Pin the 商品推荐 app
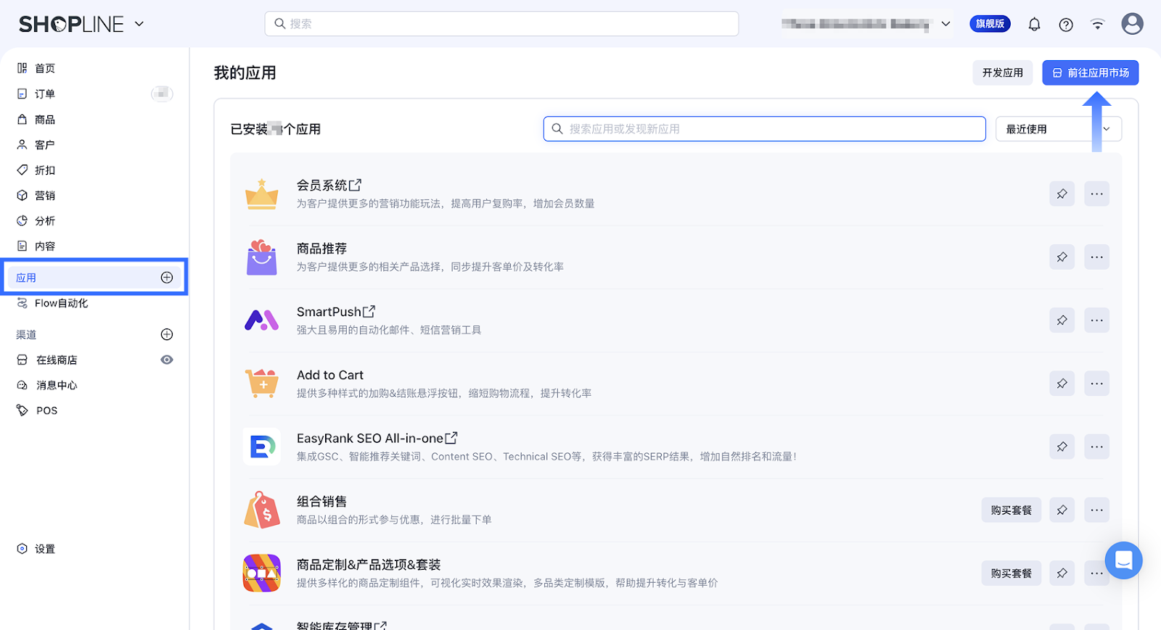Image resolution: width=1161 pixels, height=630 pixels. click(x=1062, y=257)
